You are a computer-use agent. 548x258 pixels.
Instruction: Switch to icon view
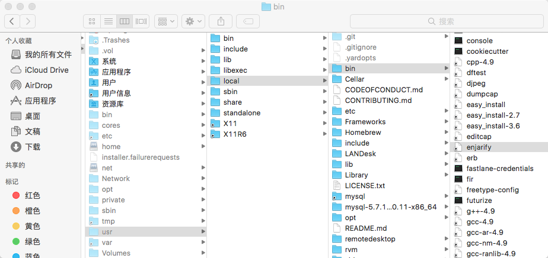(x=92, y=21)
